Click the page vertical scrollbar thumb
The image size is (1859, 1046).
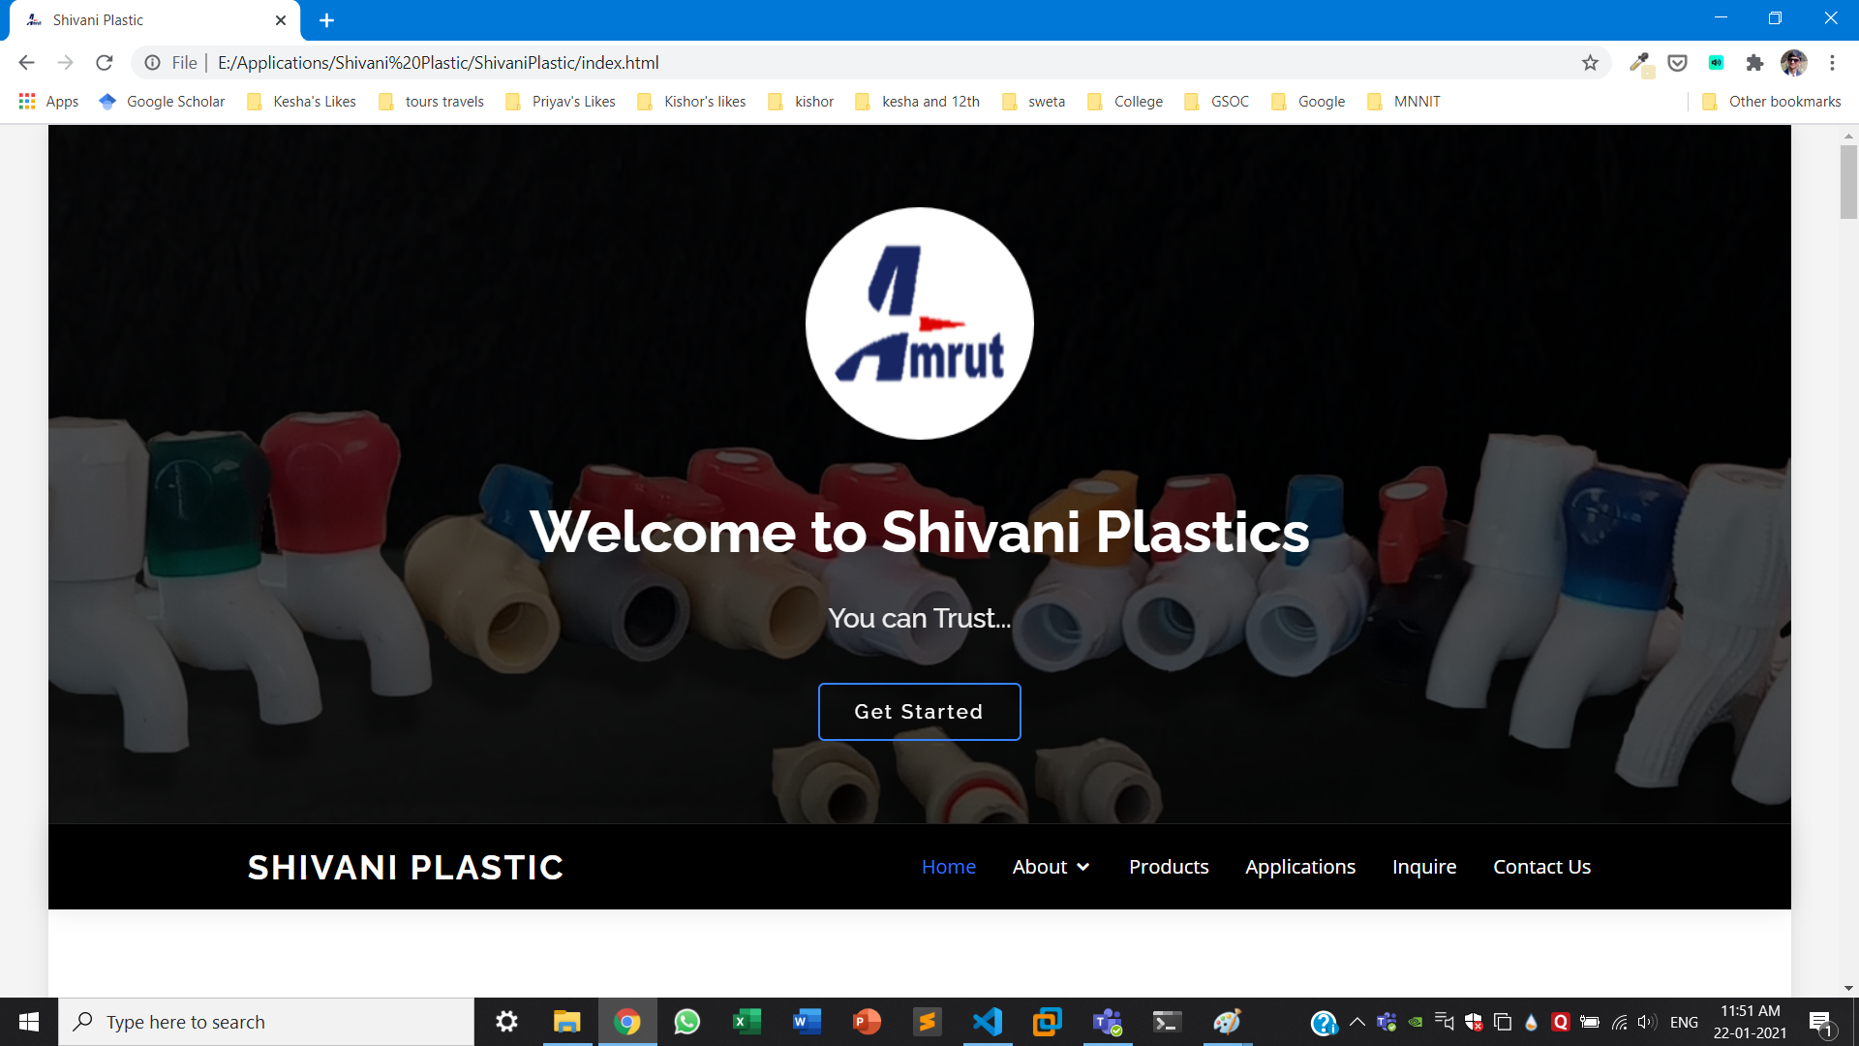coord(1848,182)
